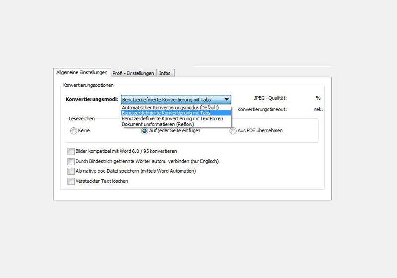The height and width of the screenshot is (278, 397).
Task: Click the JPEG - Qualität label
Action: pyautogui.click(x=270, y=98)
